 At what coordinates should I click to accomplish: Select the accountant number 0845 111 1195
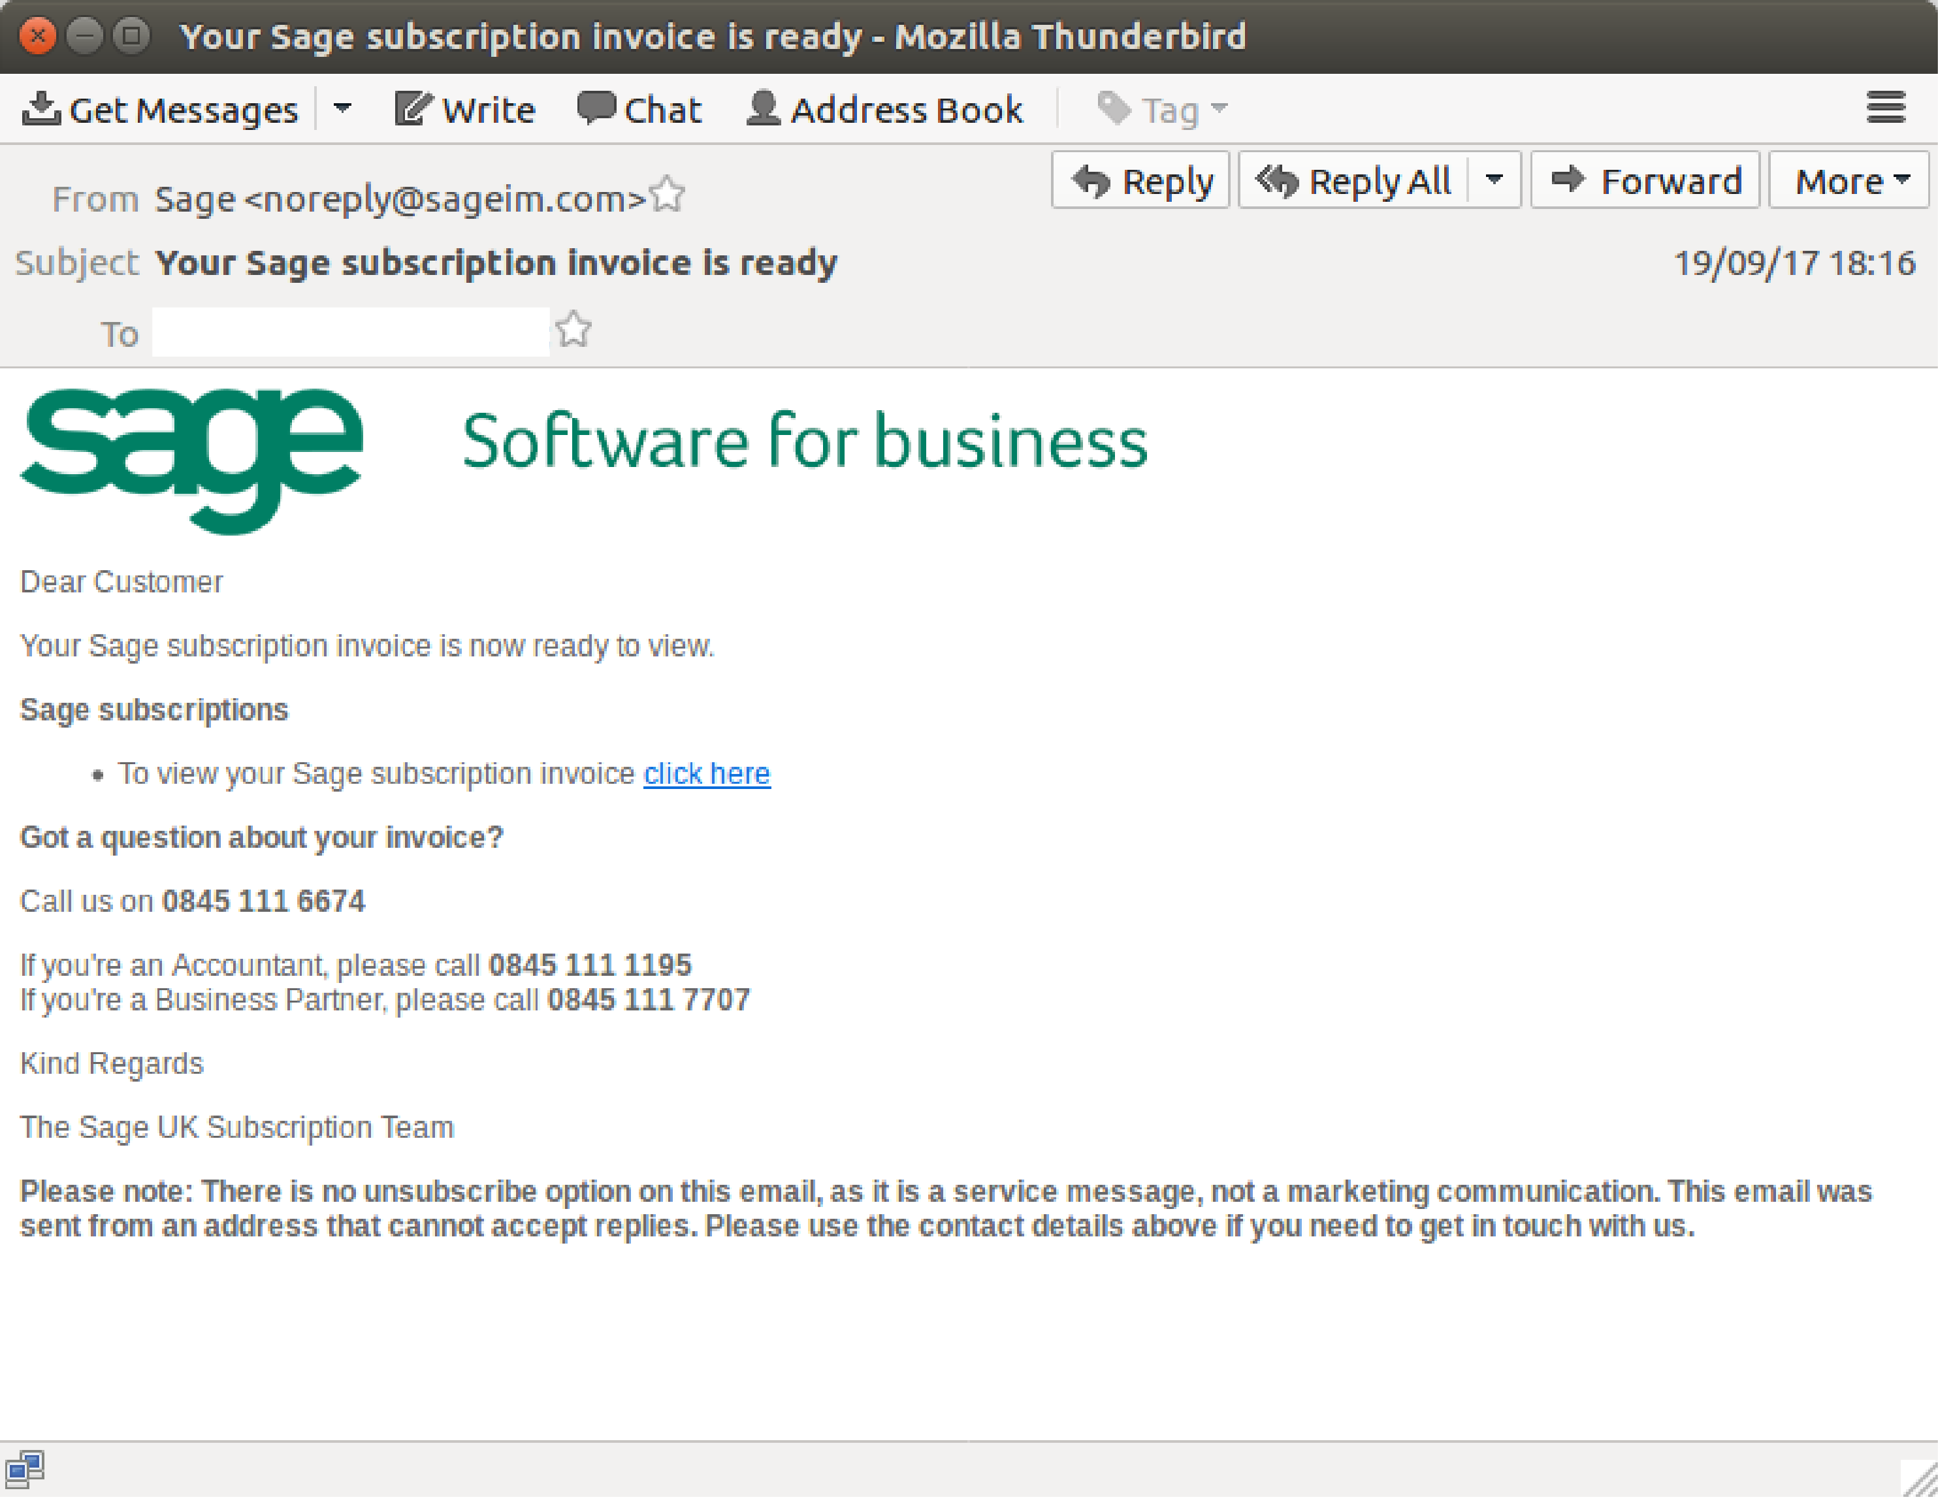[590, 965]
